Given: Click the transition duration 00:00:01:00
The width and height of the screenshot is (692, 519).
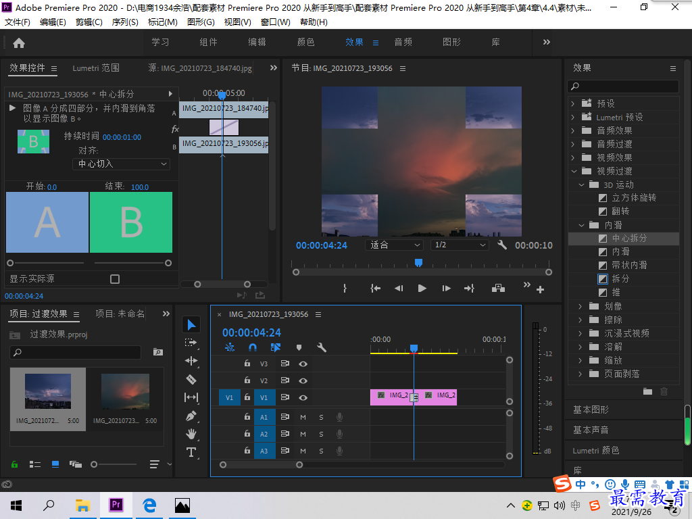Looking at the screenshot, I should coord(122,137).
